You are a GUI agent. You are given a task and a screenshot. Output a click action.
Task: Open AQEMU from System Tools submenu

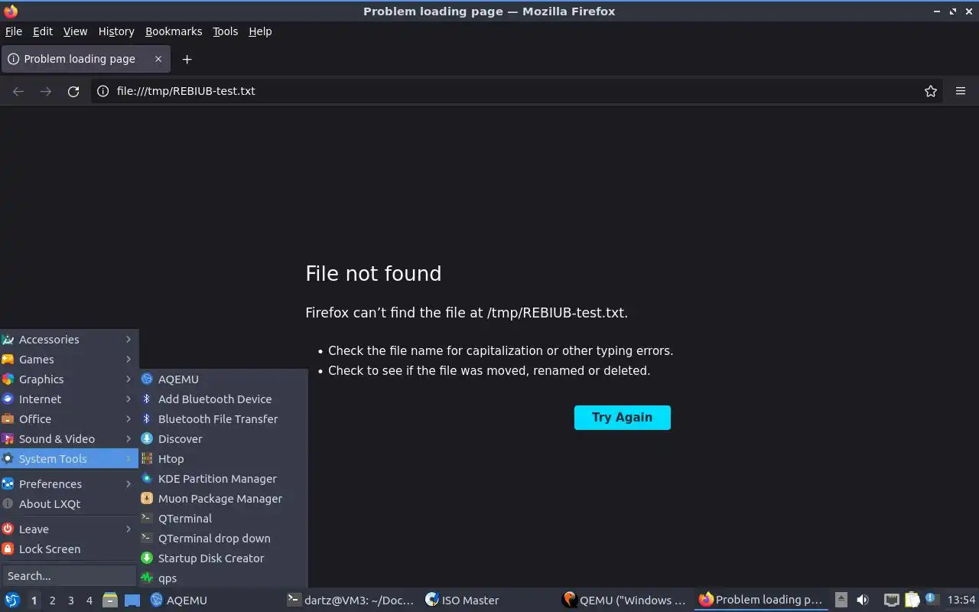click(x=223, y=379)
